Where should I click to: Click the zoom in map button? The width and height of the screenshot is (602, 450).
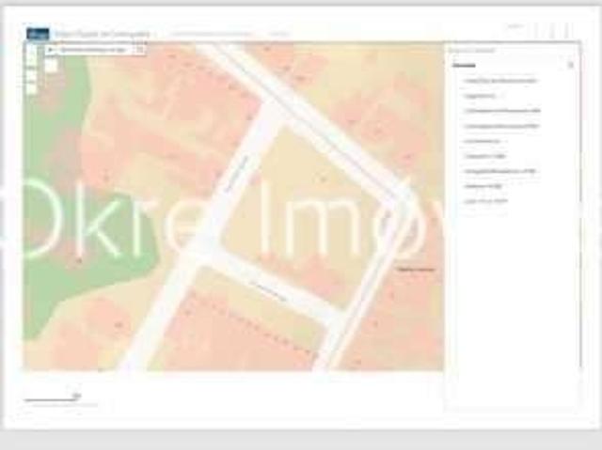point(31,51)
